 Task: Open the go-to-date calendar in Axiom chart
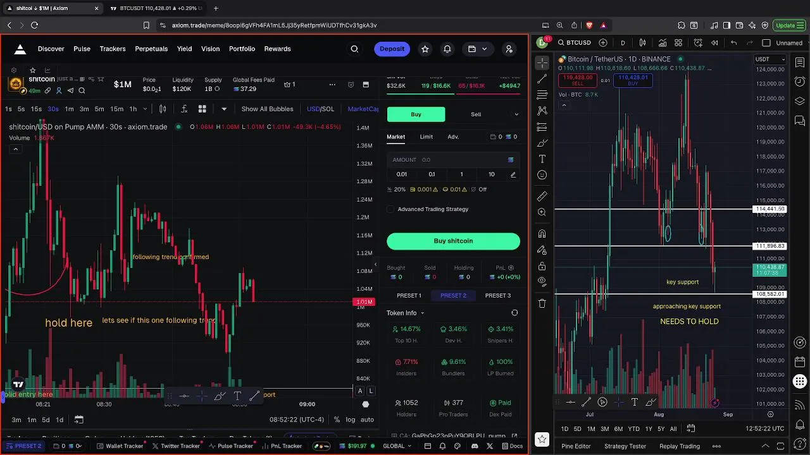78,420
